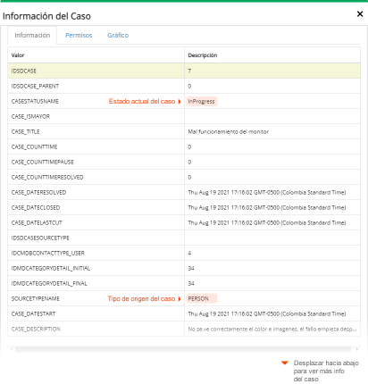Click the date value in CASE_DATESTART row

(267, 313)
